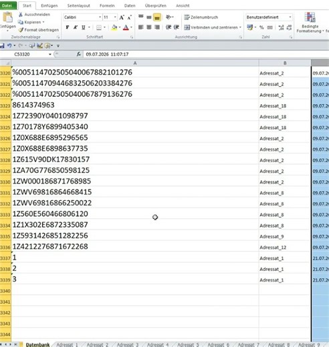The width and height of the screenshot is (329, 347).
Task: Open the name box dropdown arrow
Action: (x=50, y=54)
